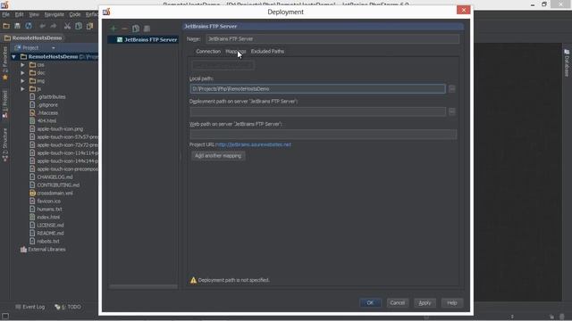Open the Edit menu in PhpStorm
The image size is (572, 321).
point(19,14)
